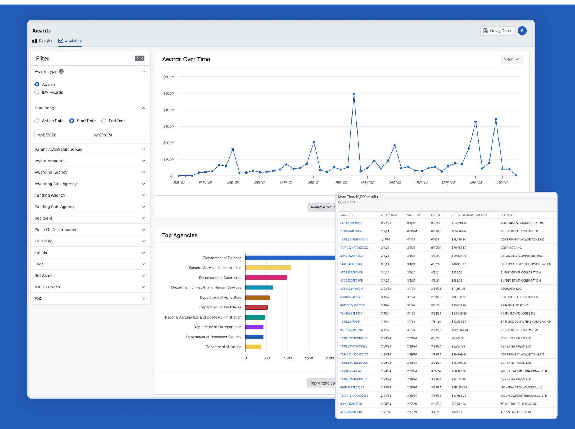Switch to the Results tab
Viewport: 575px width, 429px height.
(42, 41)
